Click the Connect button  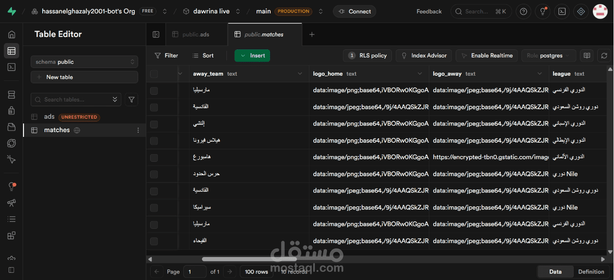click(x=354, y=11)
